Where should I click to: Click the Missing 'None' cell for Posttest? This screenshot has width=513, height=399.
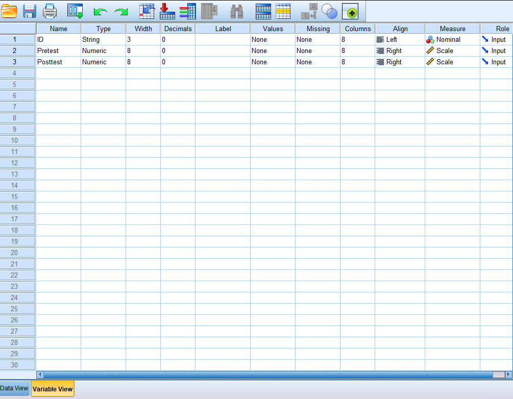pyautogui.click(x=317, y=62)
